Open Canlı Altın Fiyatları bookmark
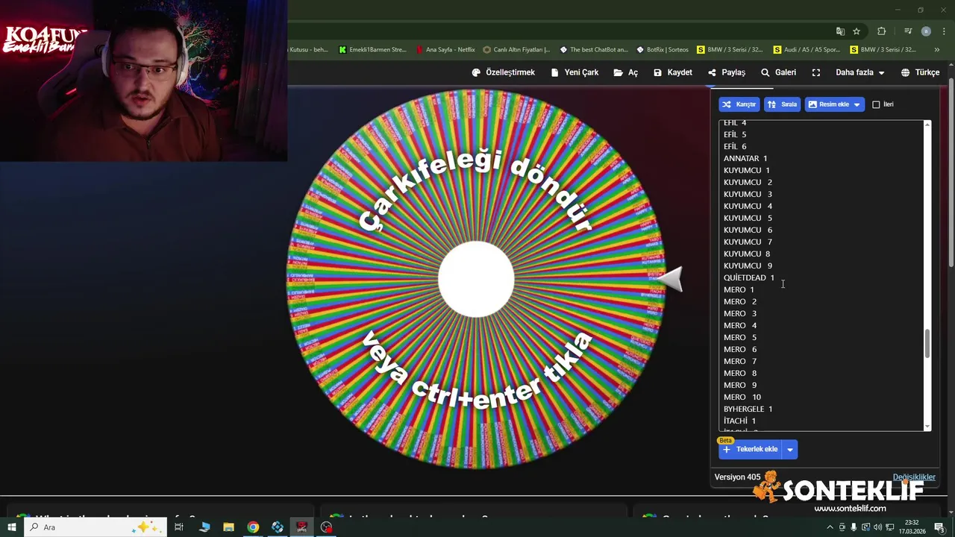The width and height of the screenshot is (955, 537). coord(516,50)
